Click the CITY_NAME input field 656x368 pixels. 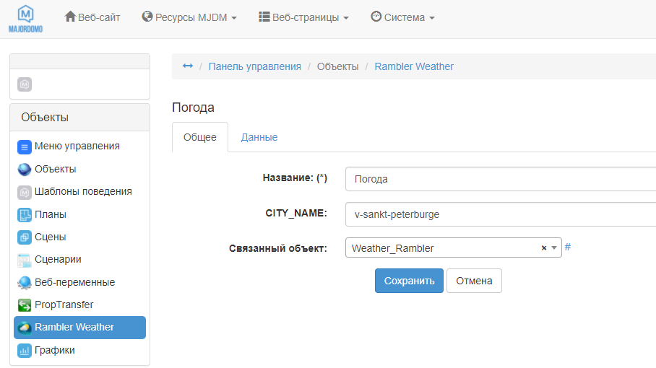pos(499,214)
